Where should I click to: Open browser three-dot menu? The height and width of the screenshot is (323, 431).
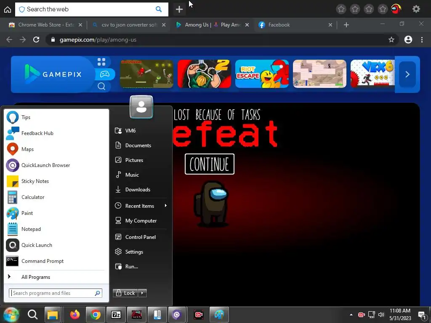point(422,40)
